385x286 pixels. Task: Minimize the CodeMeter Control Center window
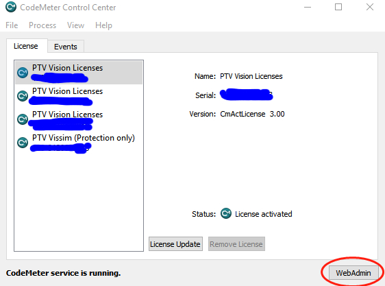point(308,7)
